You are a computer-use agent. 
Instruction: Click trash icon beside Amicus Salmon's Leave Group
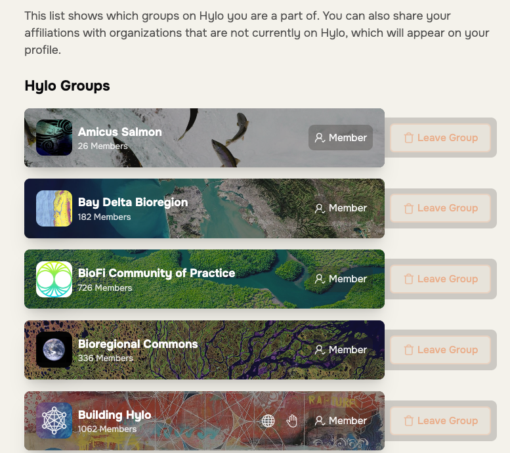(x=408, y=138)
